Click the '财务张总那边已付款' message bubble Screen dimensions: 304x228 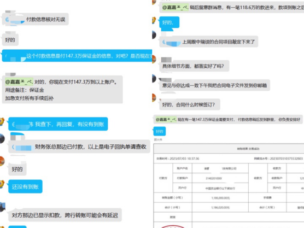(x=79, y=147)
